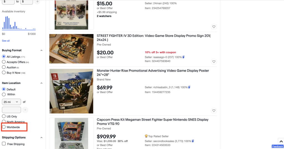Image resolution: width=284 pixels, height=149 pixels.
Task: Click the See all inventory link
Action: coord(6,41)
